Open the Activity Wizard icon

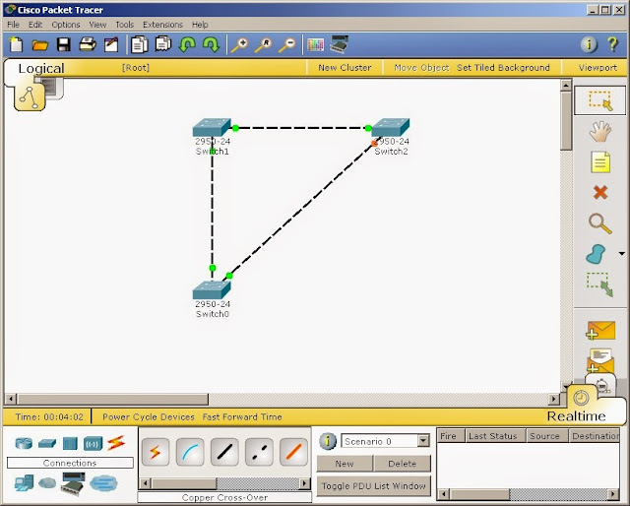click(111, 44)
